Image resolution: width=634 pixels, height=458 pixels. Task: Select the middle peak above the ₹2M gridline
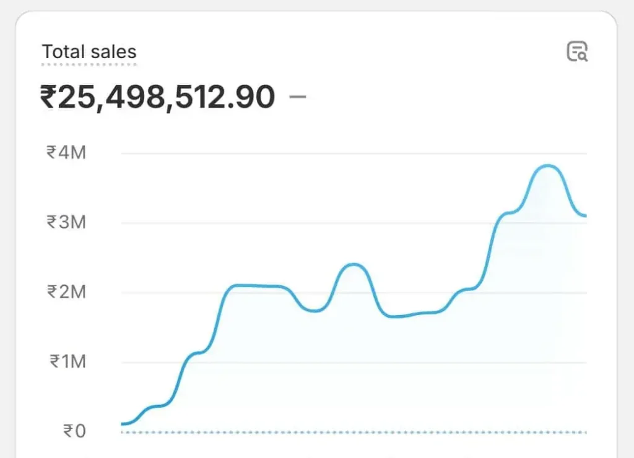click(x=354, y=264)
